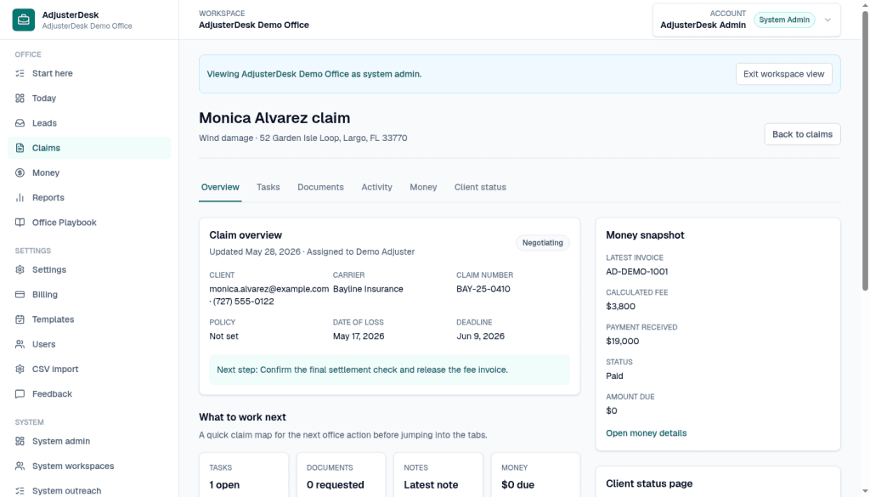Open the Tasks tab
The width and height of the screenshot is (870, 497).
[268, 188]
